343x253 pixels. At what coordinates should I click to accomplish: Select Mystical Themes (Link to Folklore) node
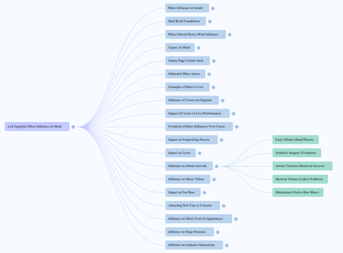(x=300, y=179)
